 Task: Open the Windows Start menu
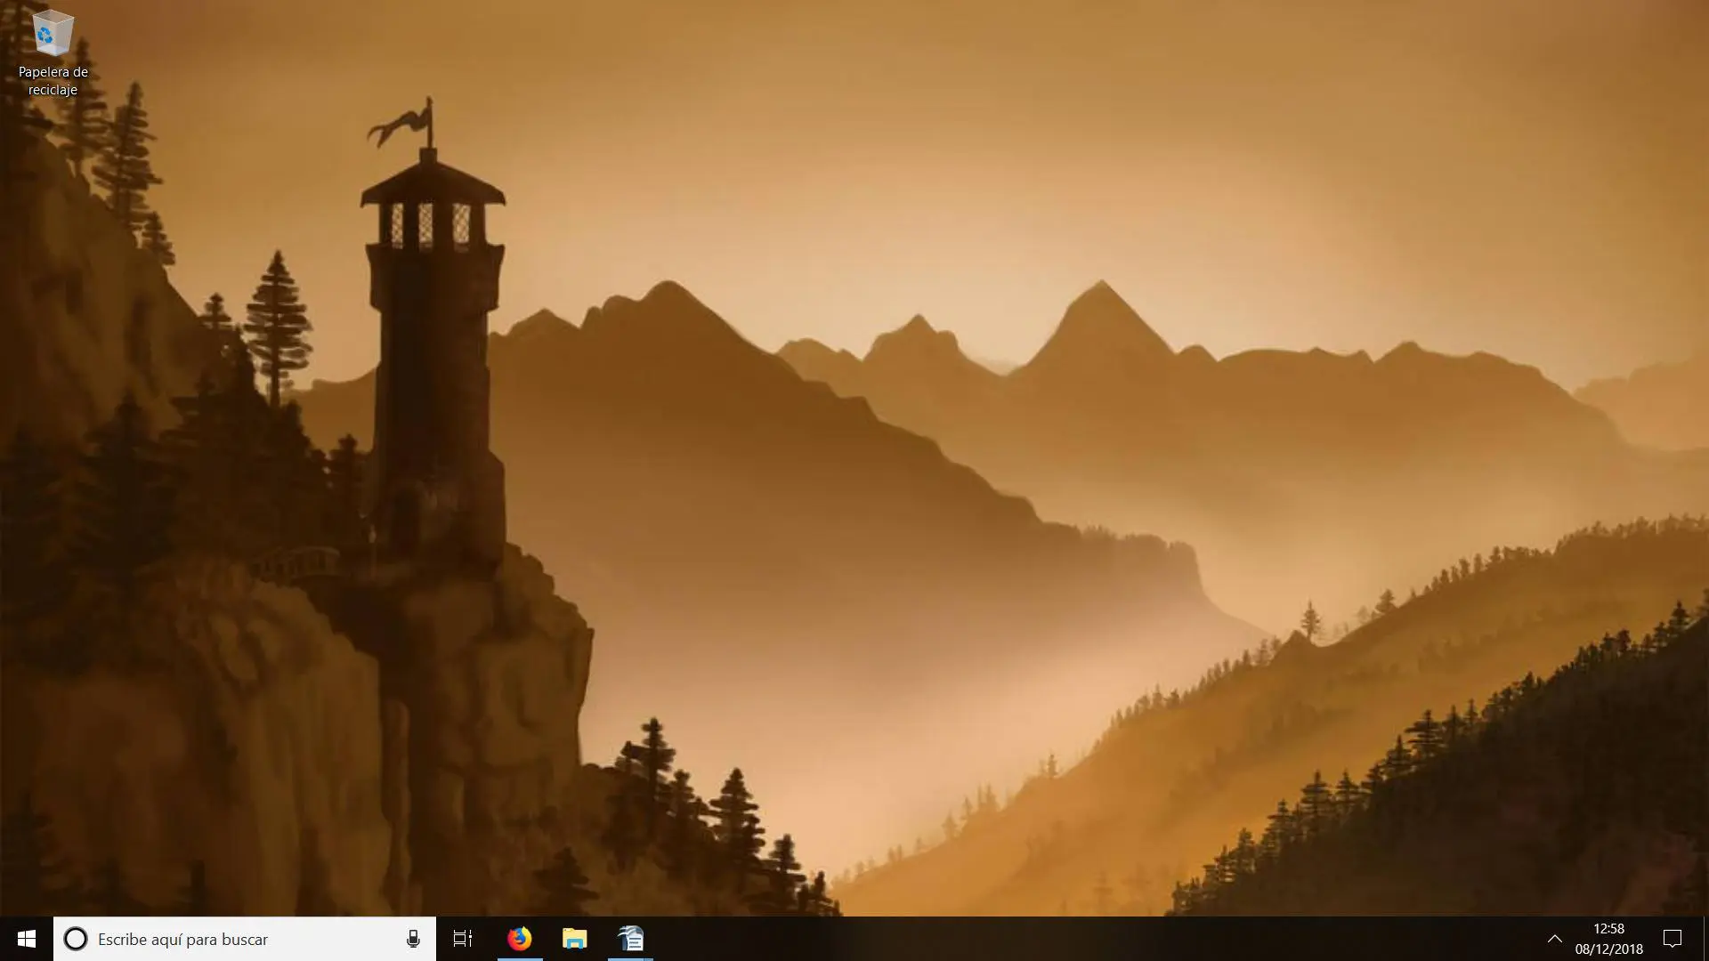click(27, 939)
